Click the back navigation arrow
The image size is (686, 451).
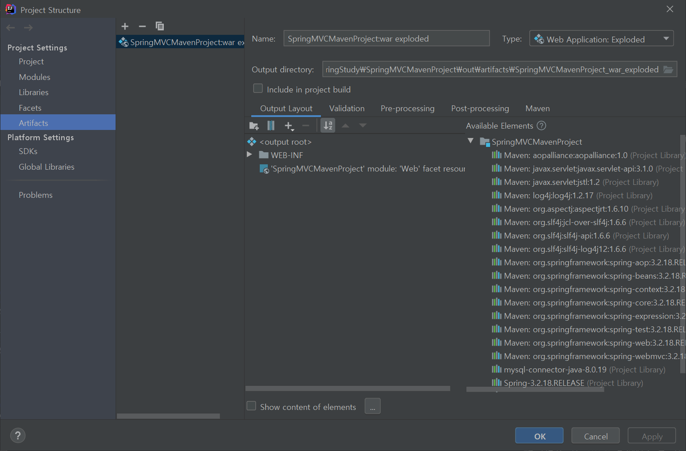pyautogui.click(x=11, y=28)
